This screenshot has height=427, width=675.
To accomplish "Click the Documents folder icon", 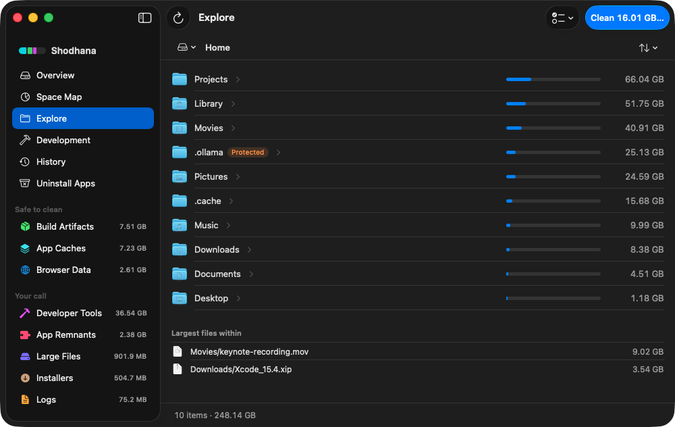I will 180,274.
